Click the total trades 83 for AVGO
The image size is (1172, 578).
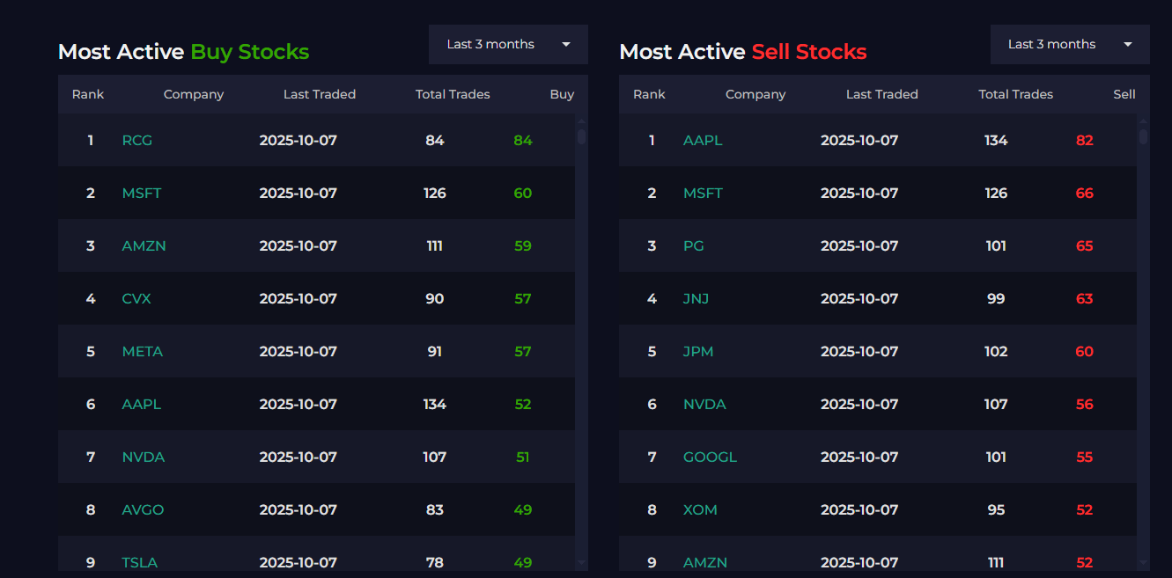click(x=435, y=509)
